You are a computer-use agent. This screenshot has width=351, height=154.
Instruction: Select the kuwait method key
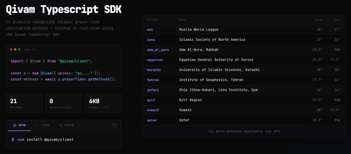click(x=153, y=110)
